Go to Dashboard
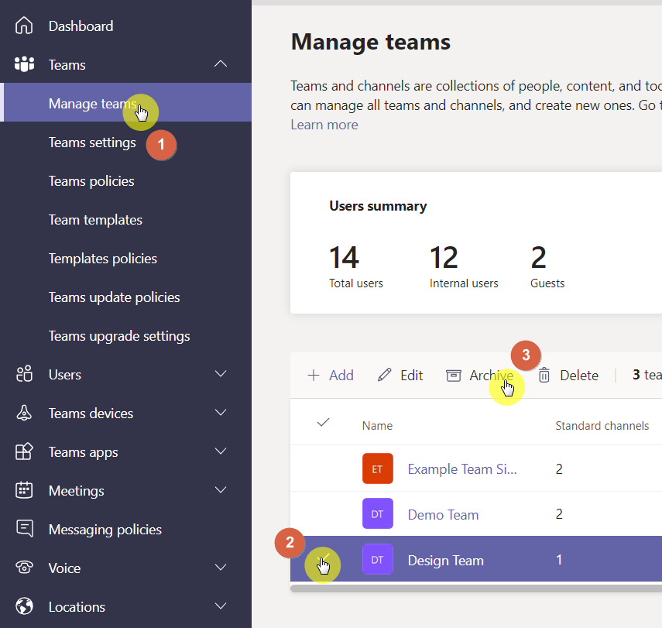Image resolution: width=662 pixels, height=628 pixels. tap(81, 26)
